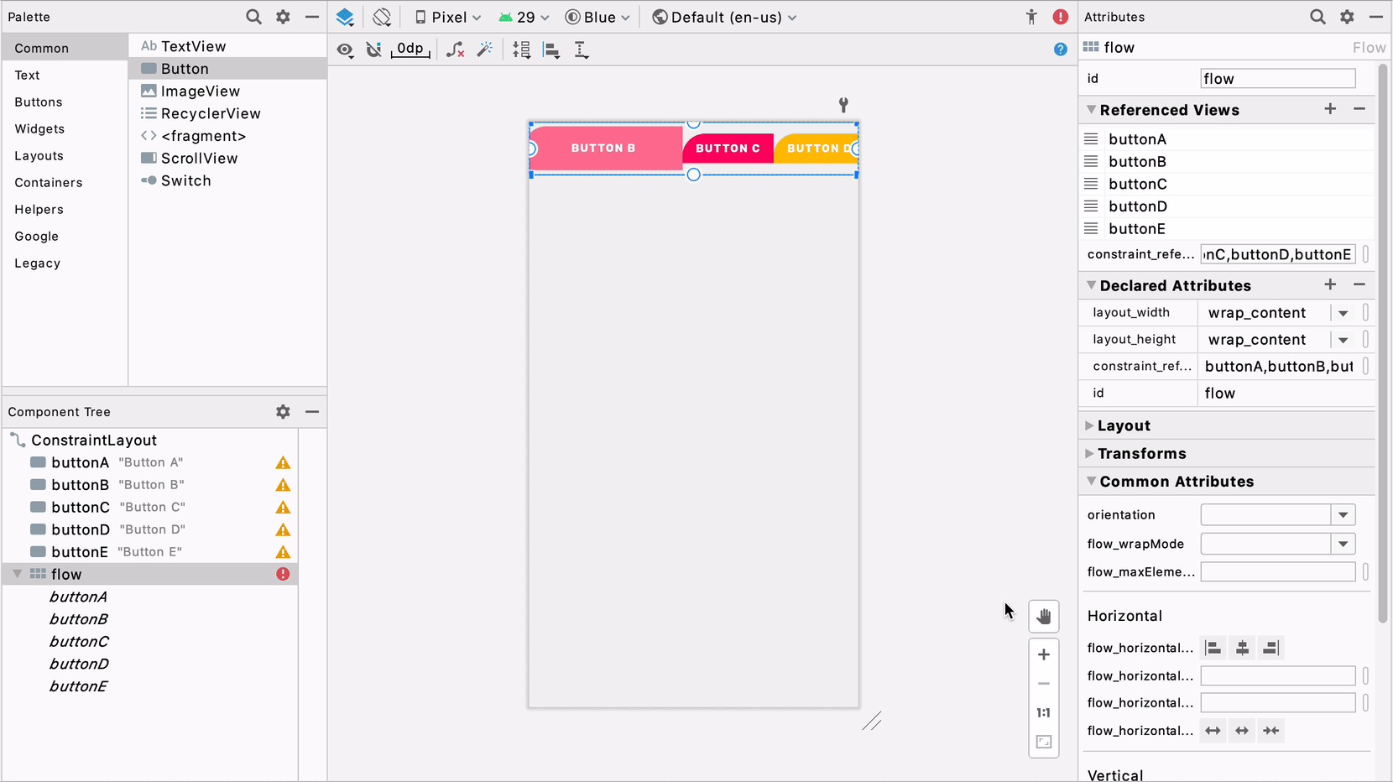Collapse flow node in Component Tree
Viewport: 1393px width, 782px height.
(17, 574)
